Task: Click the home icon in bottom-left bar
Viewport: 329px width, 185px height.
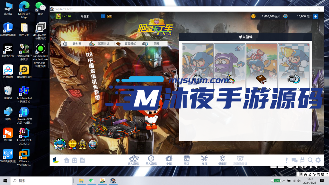Action: [x=67, y=160]
